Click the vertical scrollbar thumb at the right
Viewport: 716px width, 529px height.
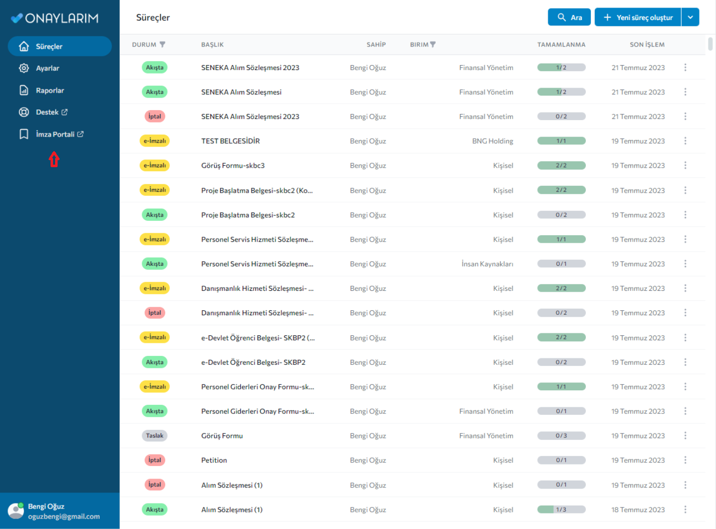(x=710, y=44)
